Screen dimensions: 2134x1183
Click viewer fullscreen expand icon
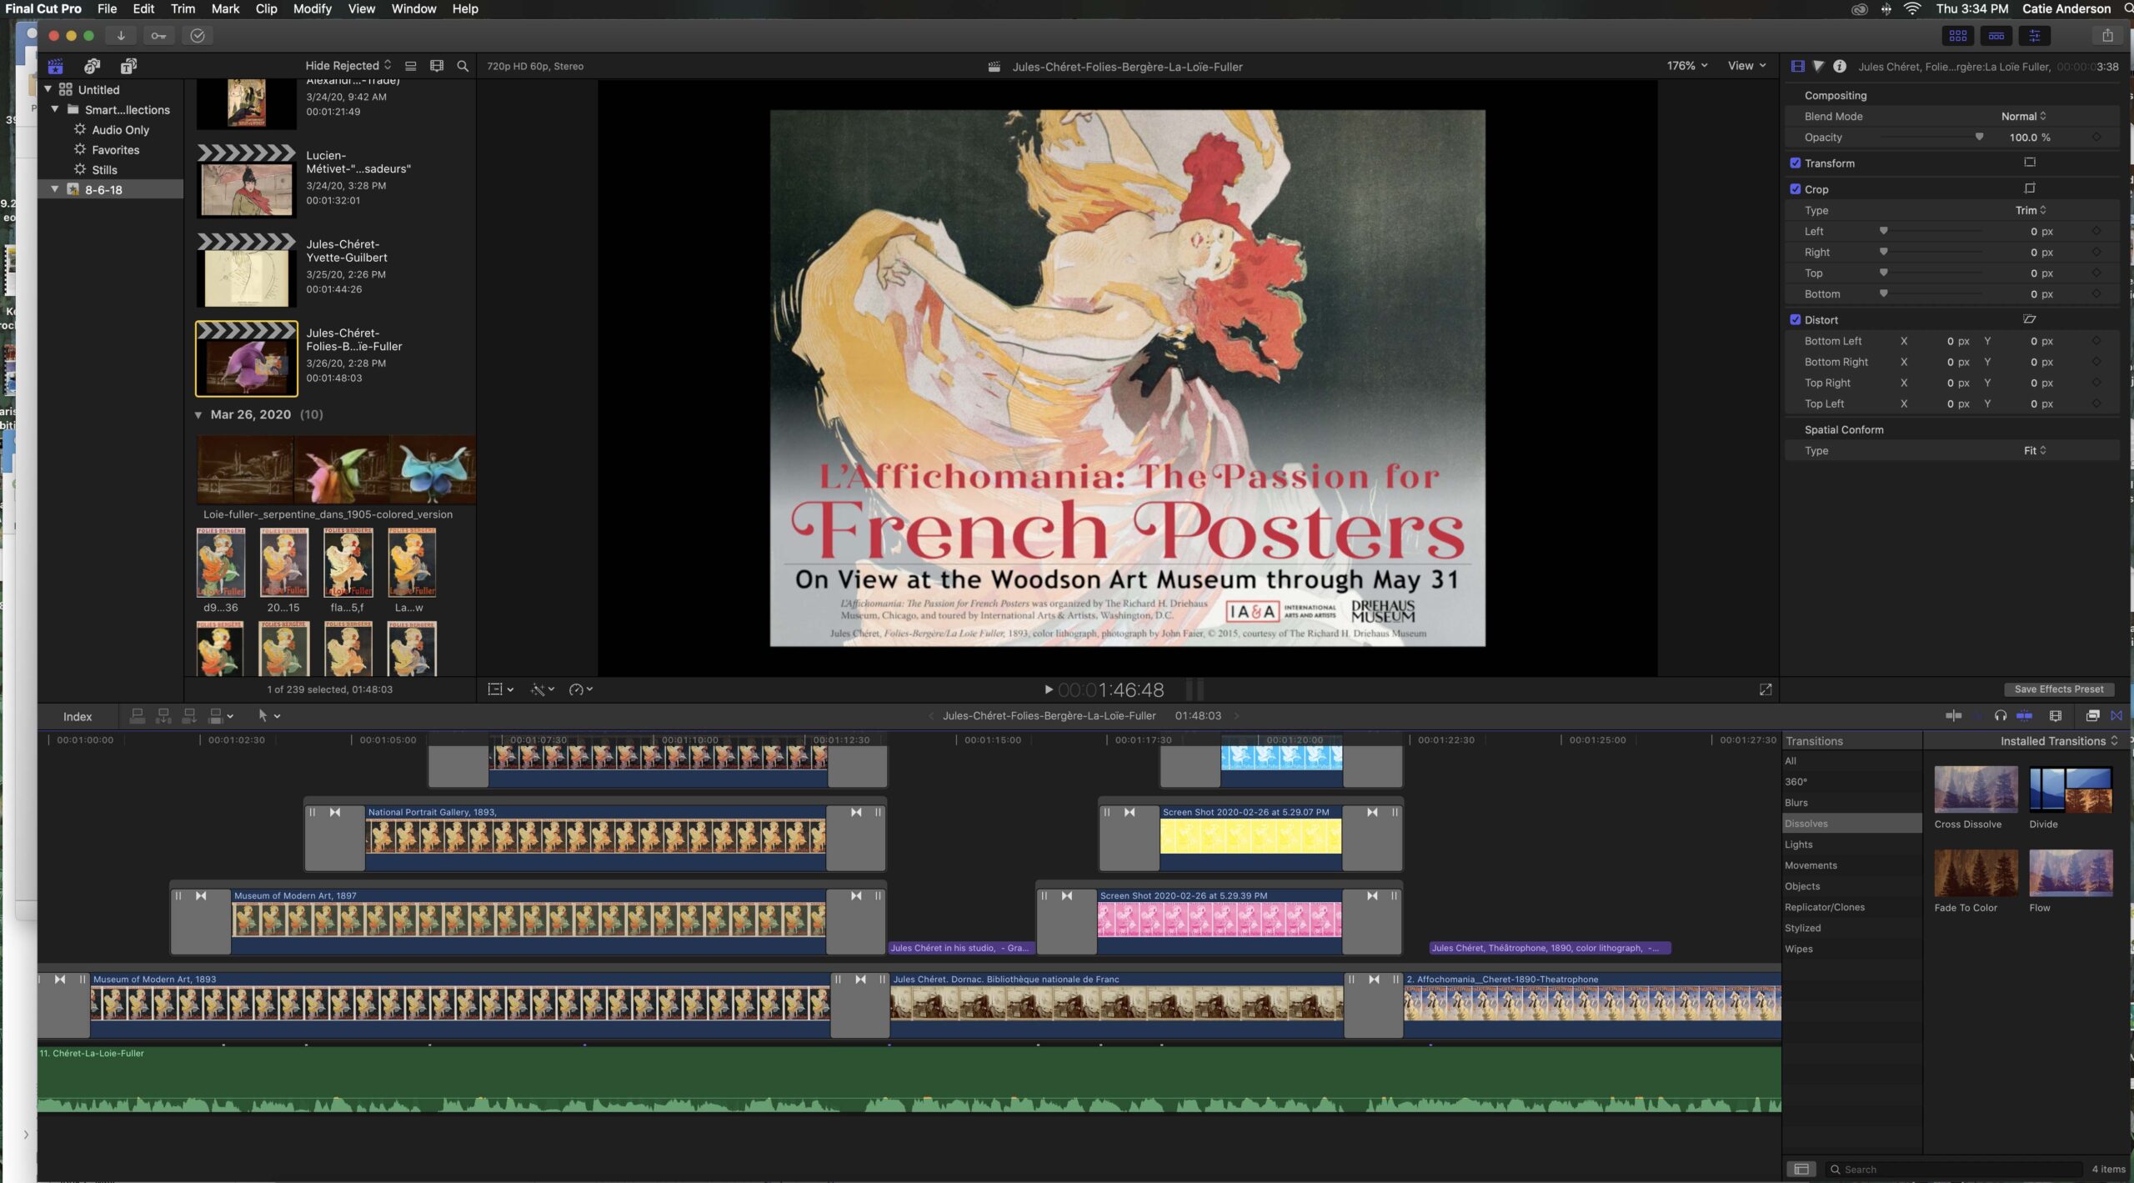click(x=1766, y=690)
